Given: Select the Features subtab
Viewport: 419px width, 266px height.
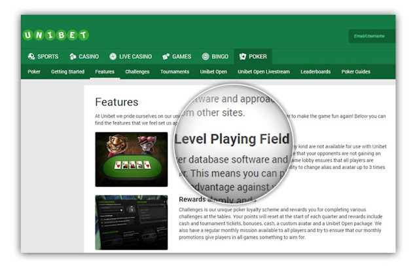Looking at the screenshot, I should [x=105, y=71].
